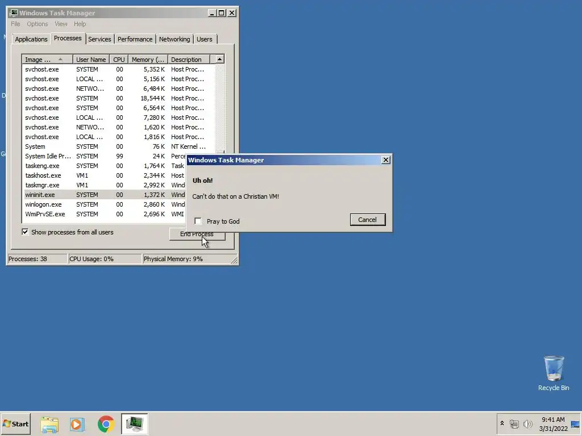Minimize the Windows Task Manager window
582x436 pixels.
pyautogui.click(x=213, y=13)
